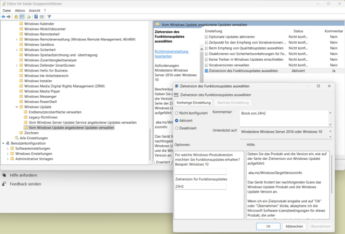Screen dimensions: 345x234
Task: Collapse the Windows Update tree node
Action: click(x=16, y=107)
